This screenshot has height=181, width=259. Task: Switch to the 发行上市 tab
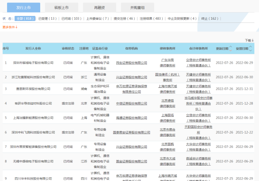(23, 7)
